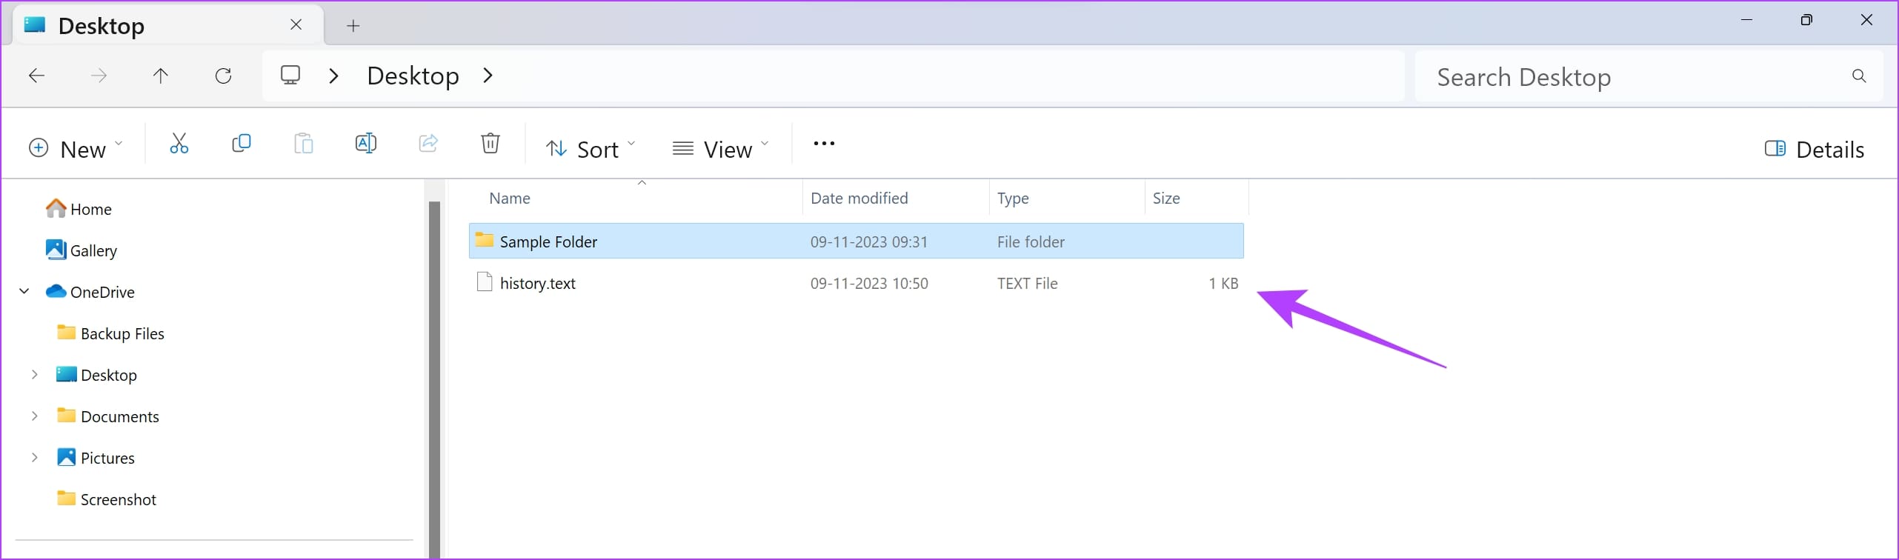Refresh the Desktop folder view

click(223, 76)
